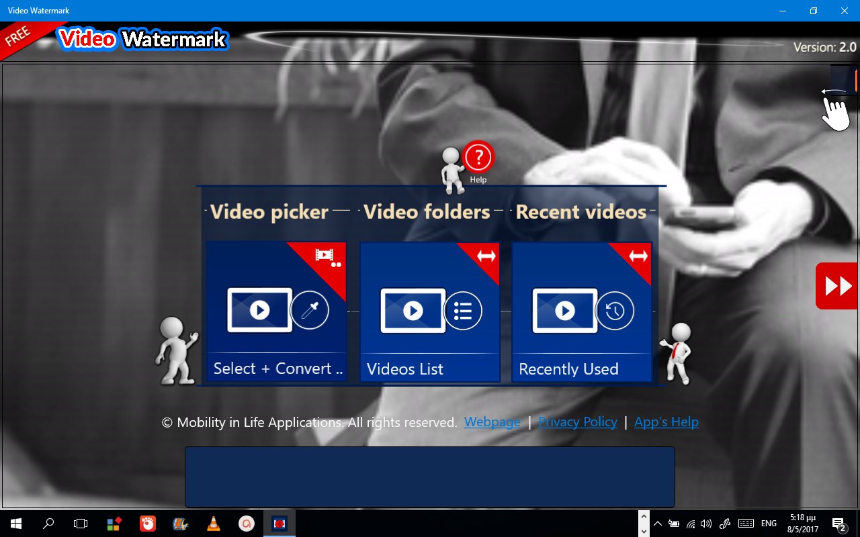Click the clock history icon
Viewport: 860px width, 537px height.
pyautogui.click(x=615, y=311)
